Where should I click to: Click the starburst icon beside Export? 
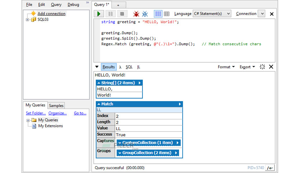tap(262, 67)
